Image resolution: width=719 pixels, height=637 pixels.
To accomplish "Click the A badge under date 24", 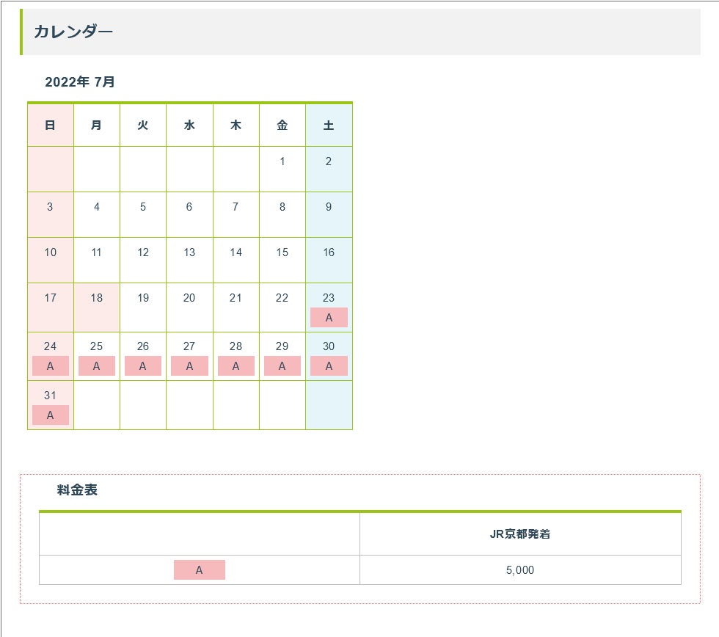I will 51,366.
